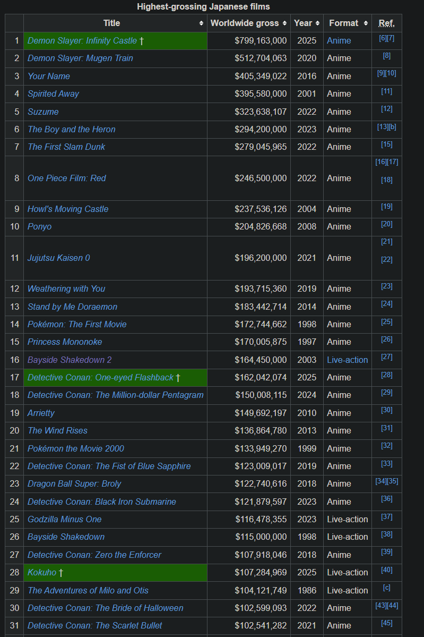Open Ponyo film link
This screenshot has height=637, width=424.
pos(39,227)
